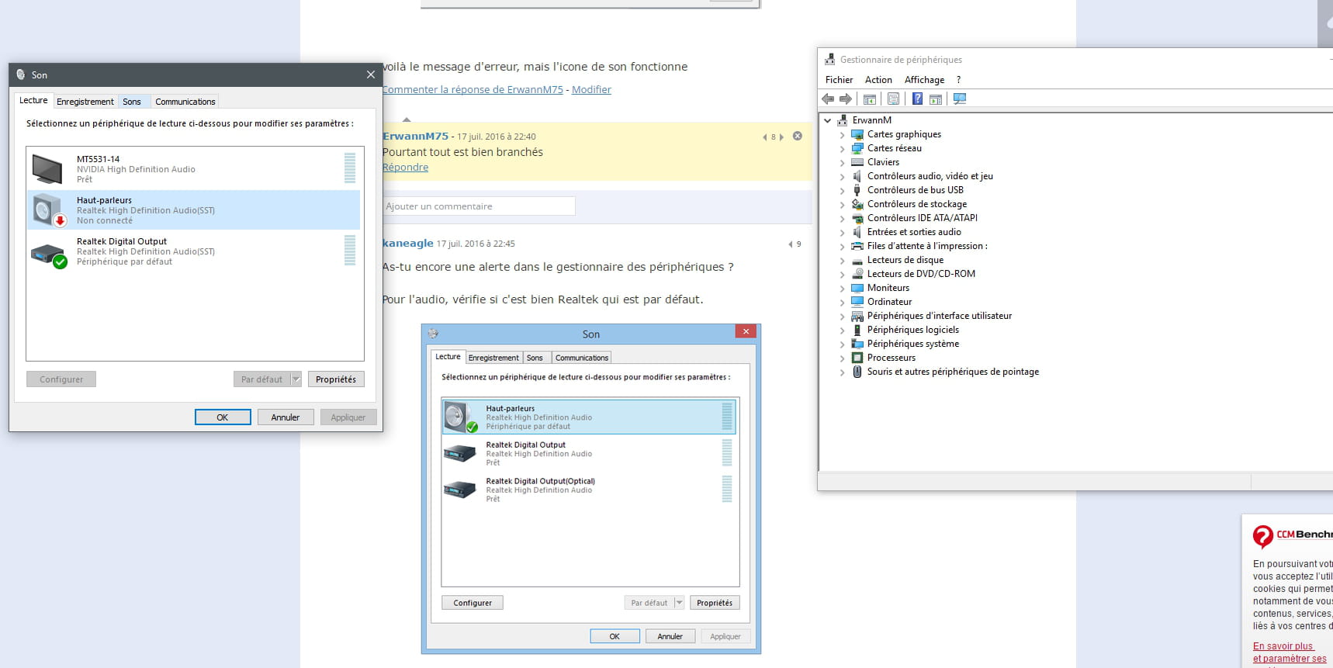The image size is (1333, 668).
Task: Go forward with Device Manager's right arrow
Action: (x=846, y=99)
